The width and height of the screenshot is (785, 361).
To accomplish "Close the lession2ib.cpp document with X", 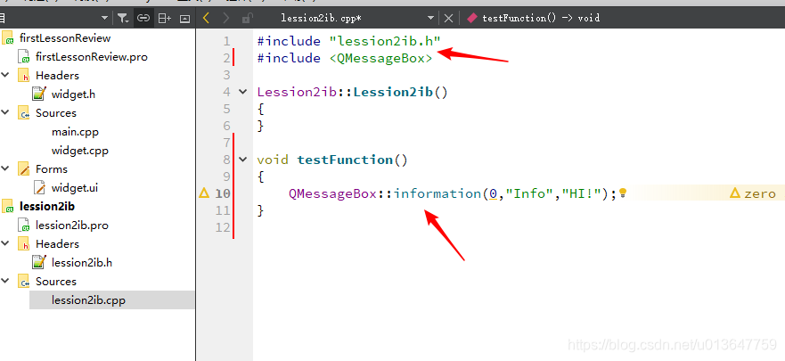I will coord(448,19).
